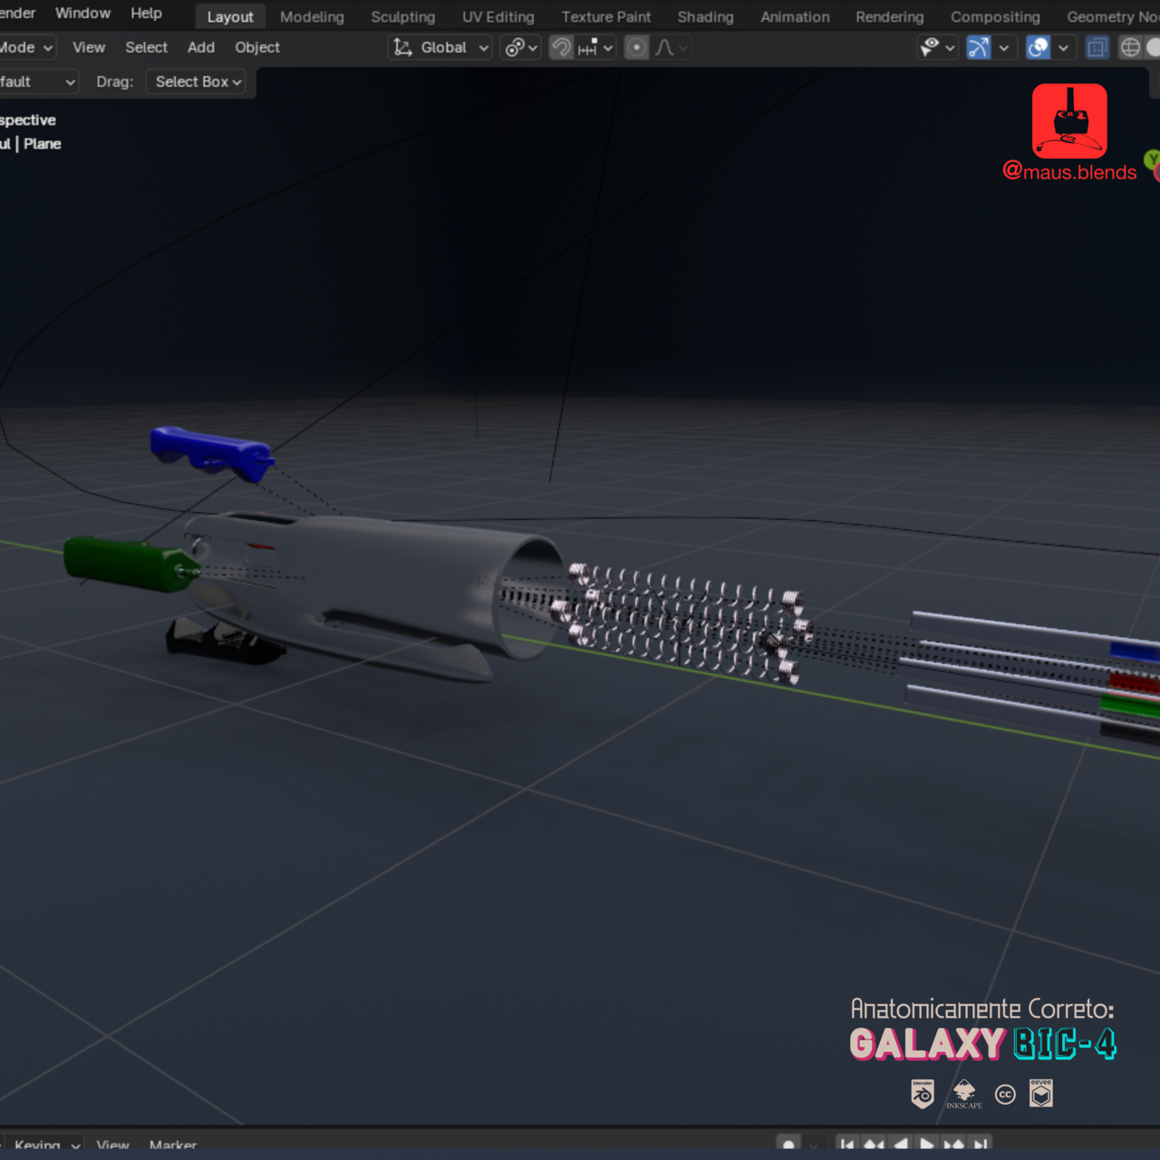
Task: Open the Global transform orientation dropdown
Action: tap(440, 47)
